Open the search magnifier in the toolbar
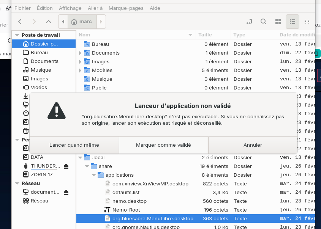The image size is (321, 229). click(x=263, y=22)
